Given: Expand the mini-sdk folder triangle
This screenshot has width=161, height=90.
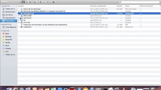Looking at the screenshot, I should (19, 22).
